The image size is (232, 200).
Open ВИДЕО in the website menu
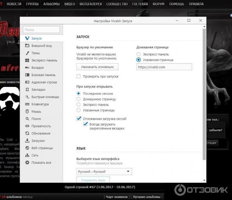point(70,4)
